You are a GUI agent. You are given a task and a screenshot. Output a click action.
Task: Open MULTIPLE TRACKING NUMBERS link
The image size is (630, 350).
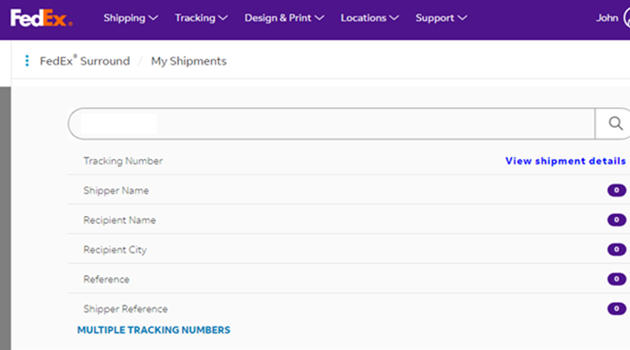coord(154,330)
